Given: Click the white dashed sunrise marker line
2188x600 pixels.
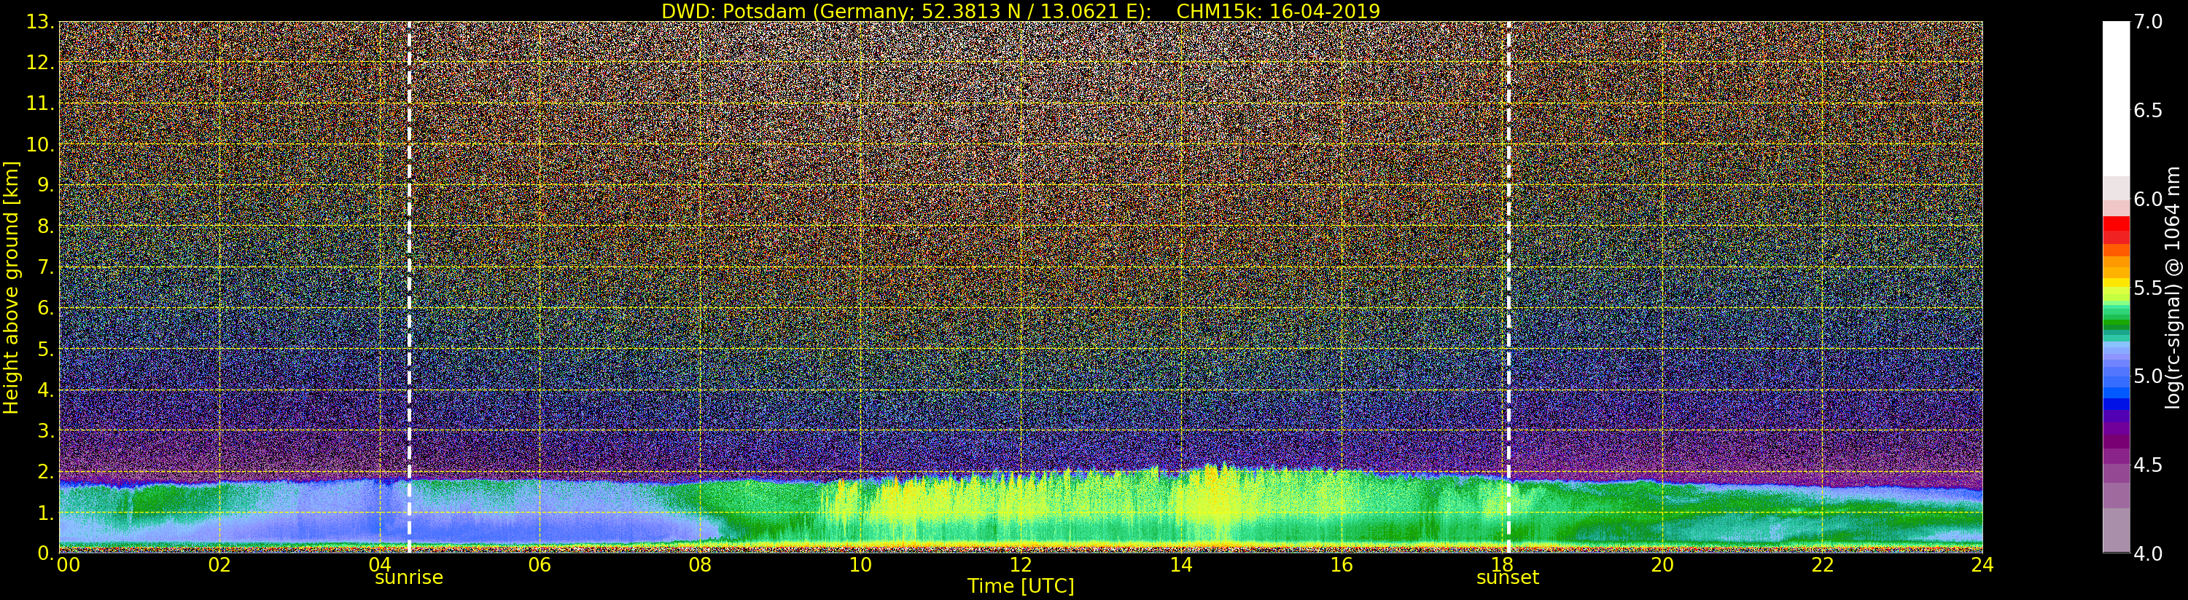Looking at the screenshot, I should click(408, 288).
